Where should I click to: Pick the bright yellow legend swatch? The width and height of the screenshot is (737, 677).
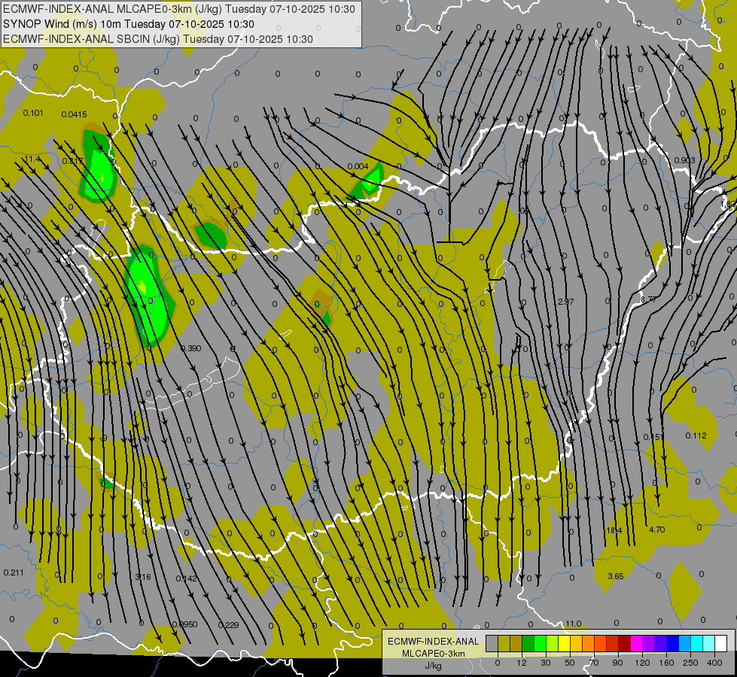564,643
